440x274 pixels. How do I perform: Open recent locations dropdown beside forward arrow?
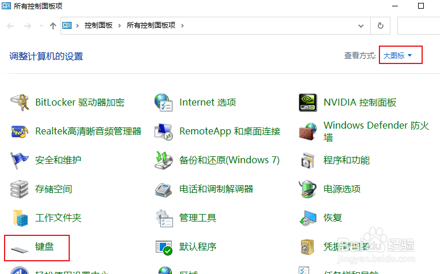(42, 26)
